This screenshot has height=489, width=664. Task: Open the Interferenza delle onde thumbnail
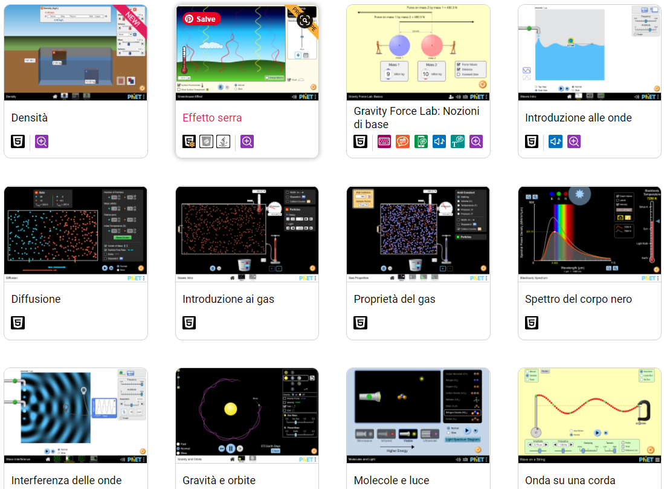point(76,415)
